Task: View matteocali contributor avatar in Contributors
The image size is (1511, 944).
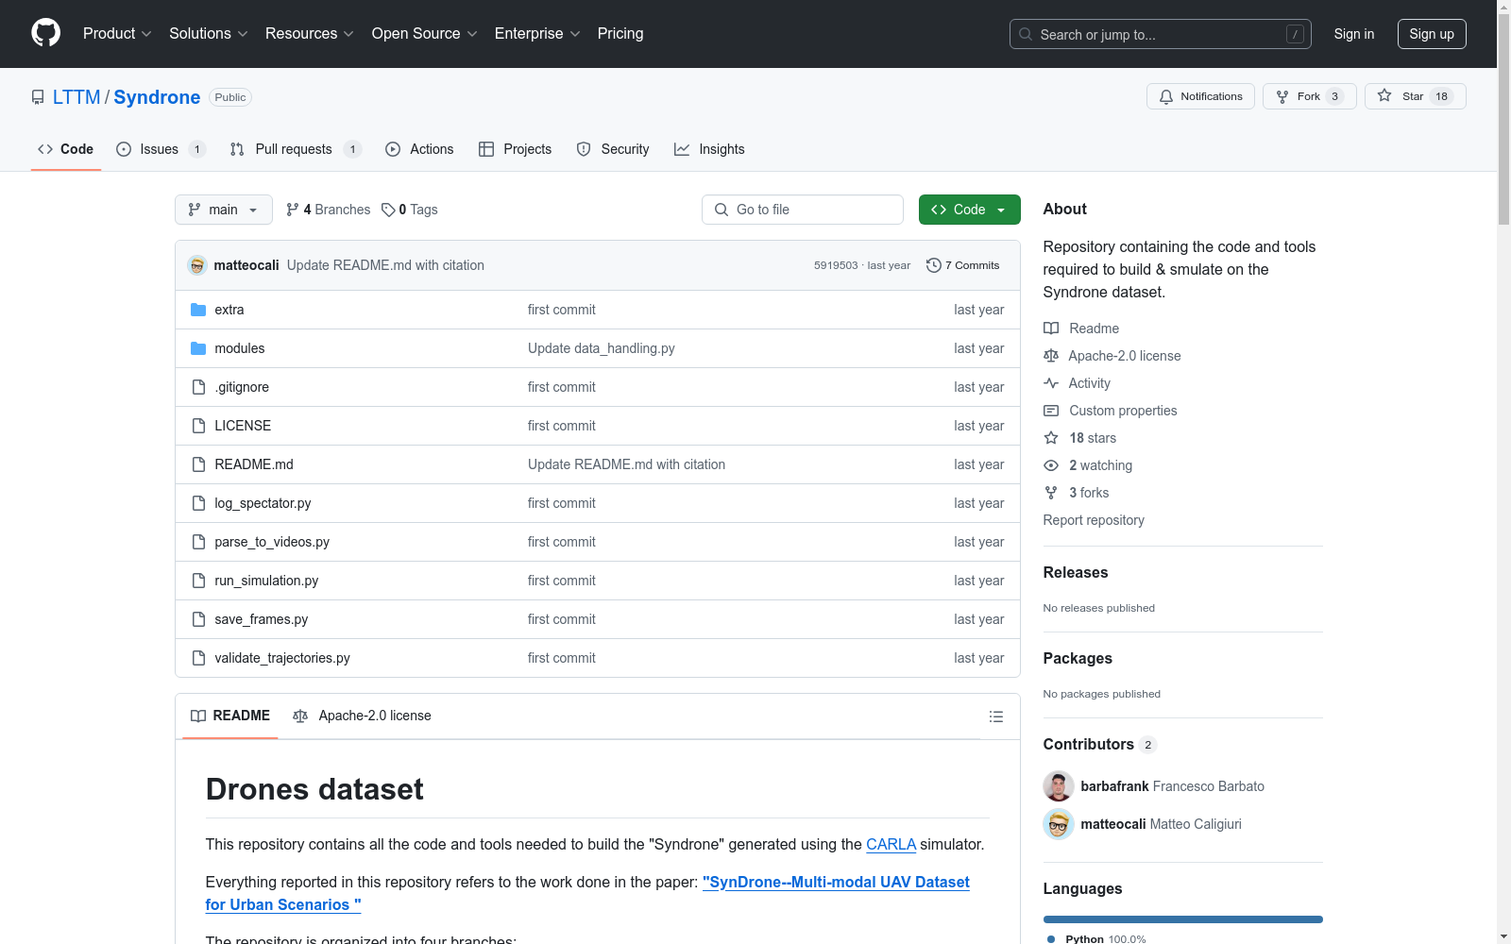Action: pos(1059,824)
